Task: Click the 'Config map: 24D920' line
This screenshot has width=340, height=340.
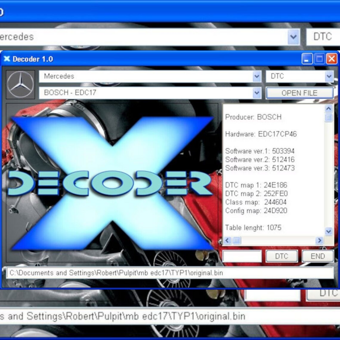Action: (x=256, y=211)
